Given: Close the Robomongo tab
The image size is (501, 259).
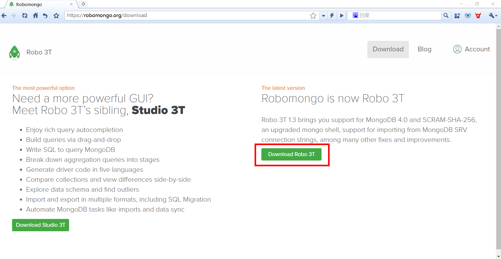Looking at the screenshot, I should (71, 4).
